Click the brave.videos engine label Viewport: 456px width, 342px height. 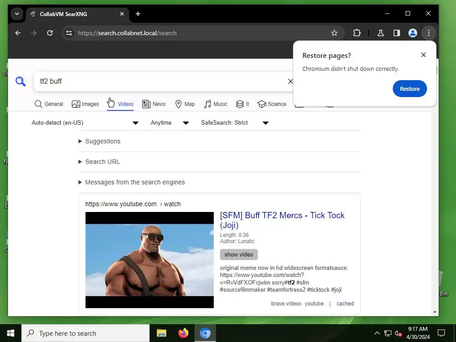(x=286, y=304)
